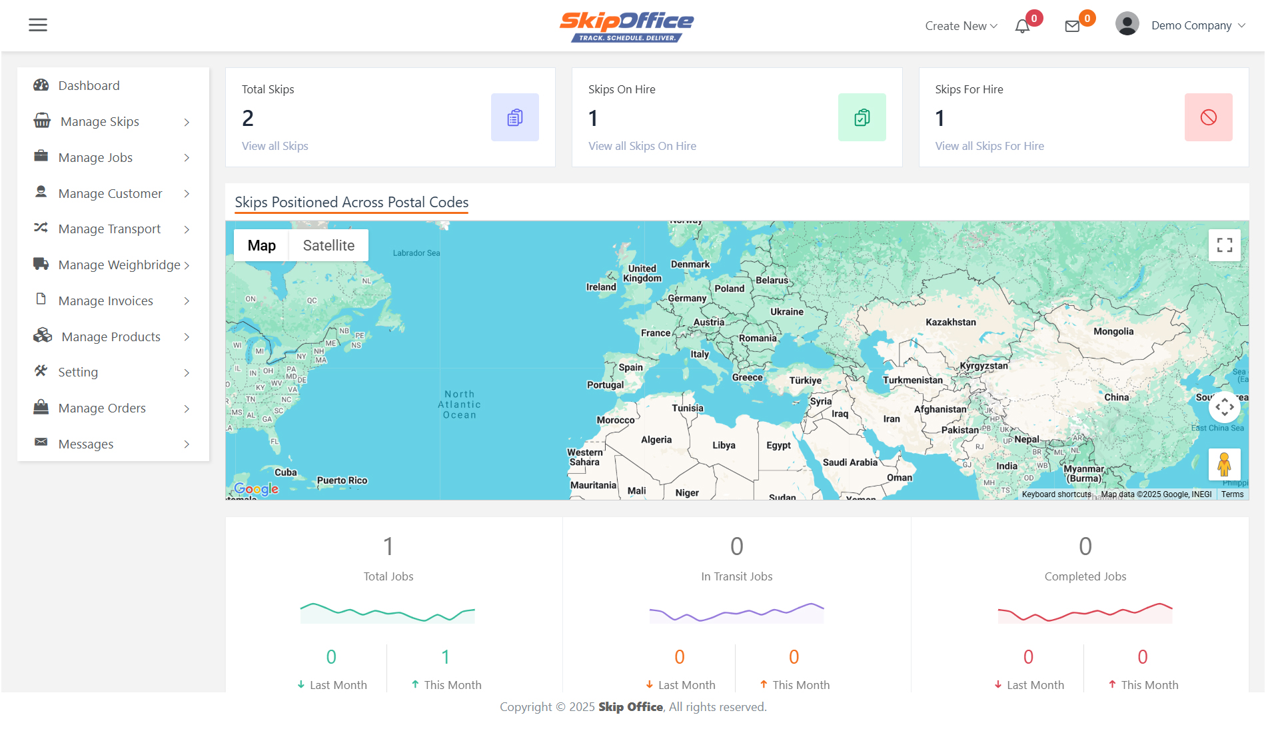Click the View all Skips link
Viewport: 1266px width, 733px height.
(275, 146)
